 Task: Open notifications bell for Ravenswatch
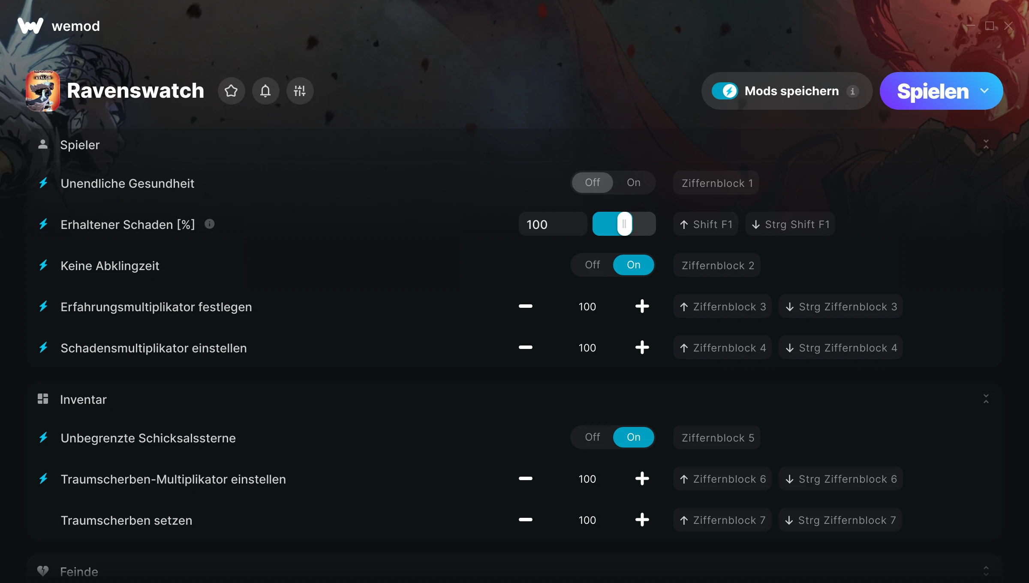265,91
